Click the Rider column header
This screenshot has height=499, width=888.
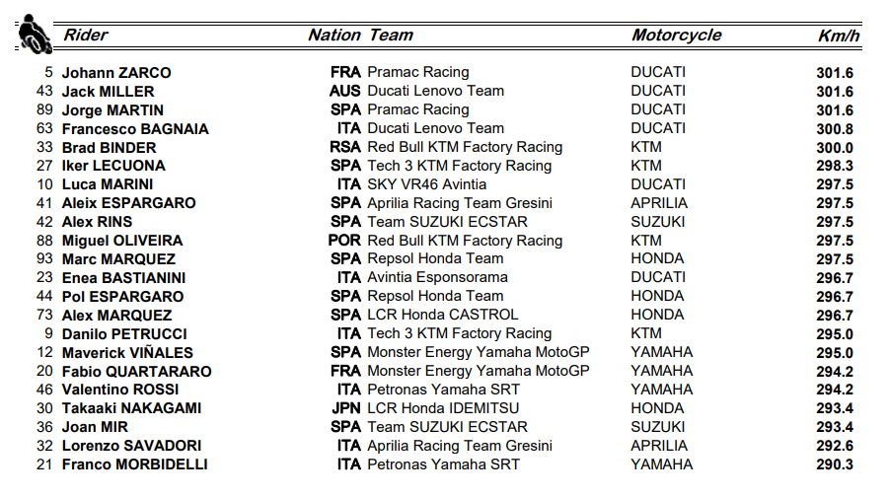point(86,36)
